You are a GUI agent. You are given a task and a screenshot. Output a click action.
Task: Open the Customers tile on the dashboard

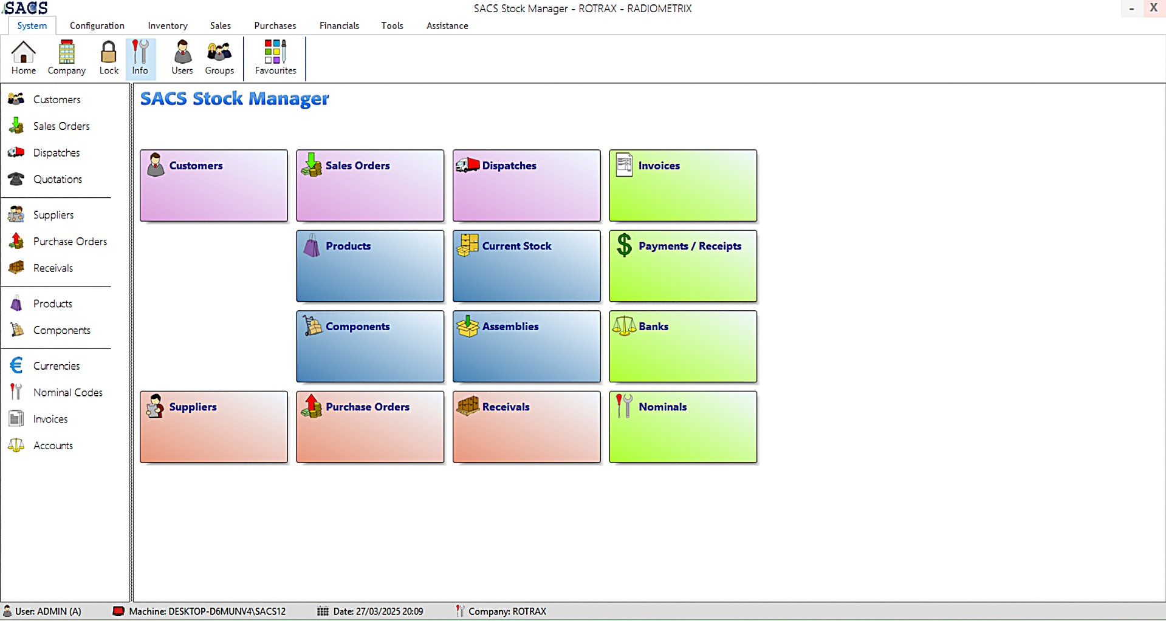coord(214,186)
